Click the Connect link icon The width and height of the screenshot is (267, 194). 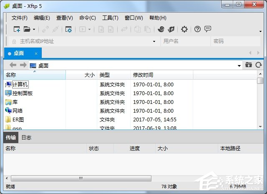45,29
